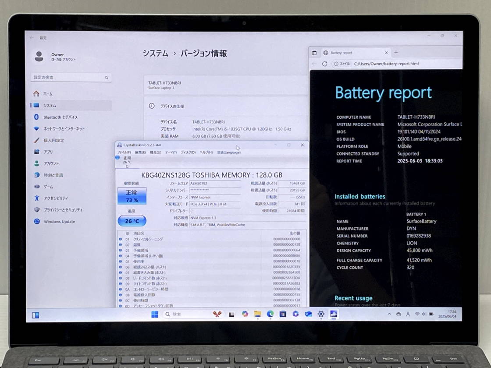Open アカウント in the Settings sidebar
This screenshot has width=491, height=368.
coord(71,163)
